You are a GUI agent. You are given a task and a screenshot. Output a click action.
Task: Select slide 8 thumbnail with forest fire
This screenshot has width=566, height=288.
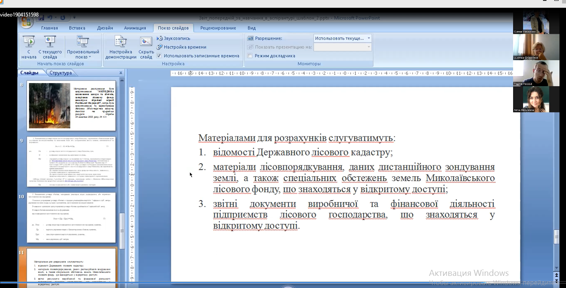pos(71,106)
